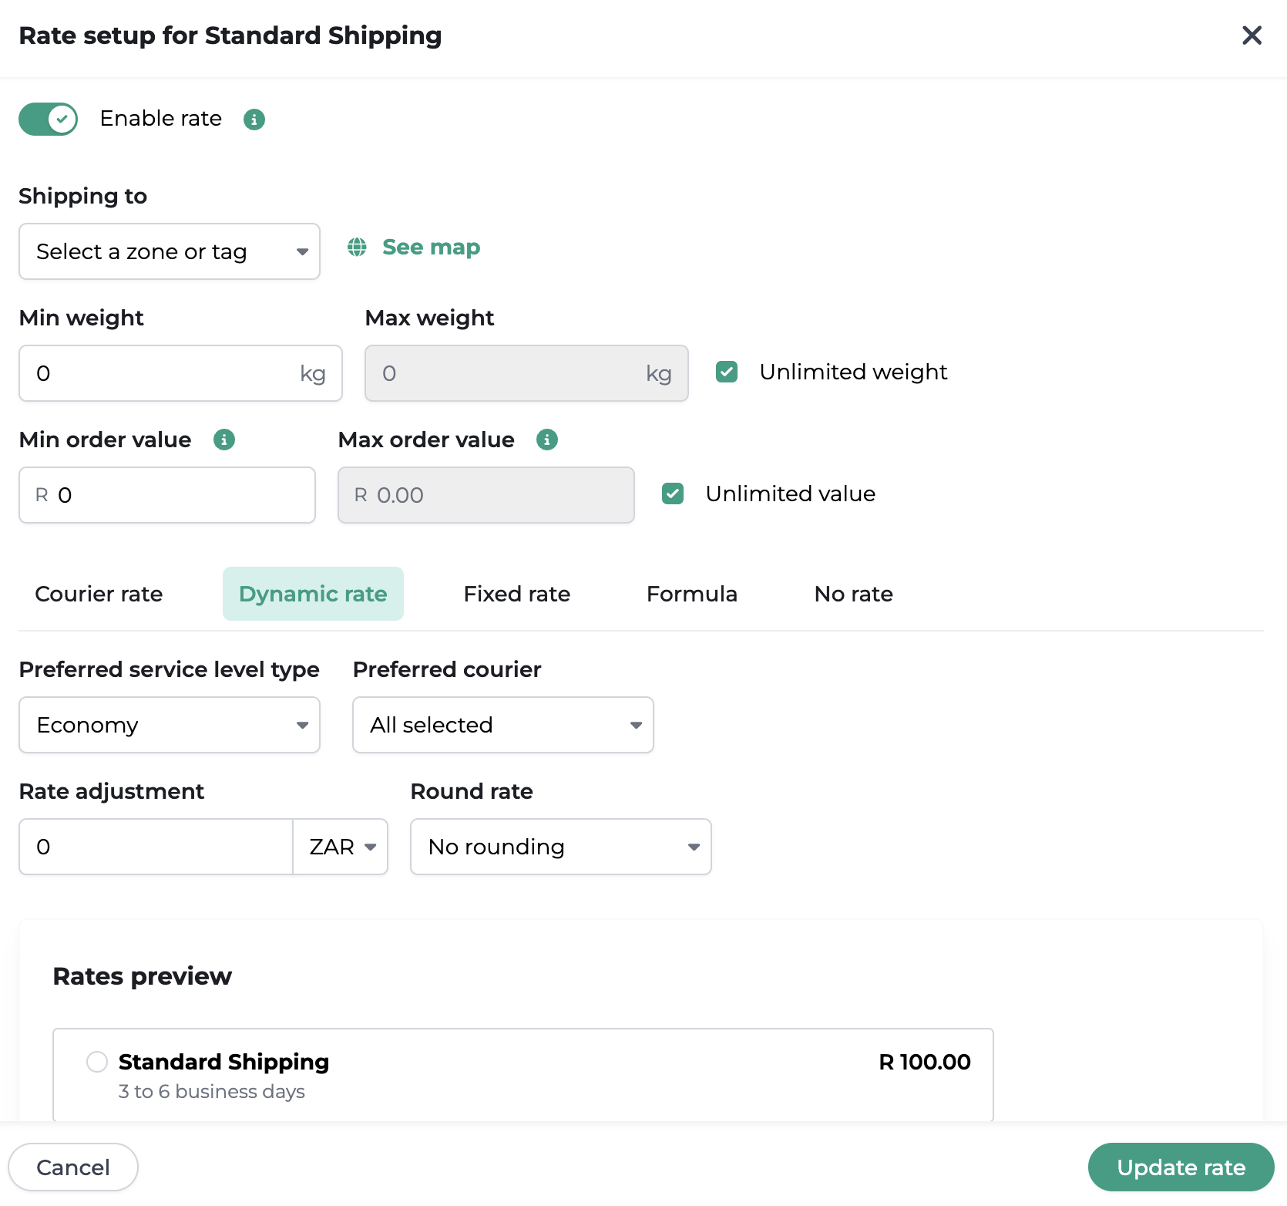Screen dimensions: 1287x1206
Task: Click the See map link
Action: [431, 247]
